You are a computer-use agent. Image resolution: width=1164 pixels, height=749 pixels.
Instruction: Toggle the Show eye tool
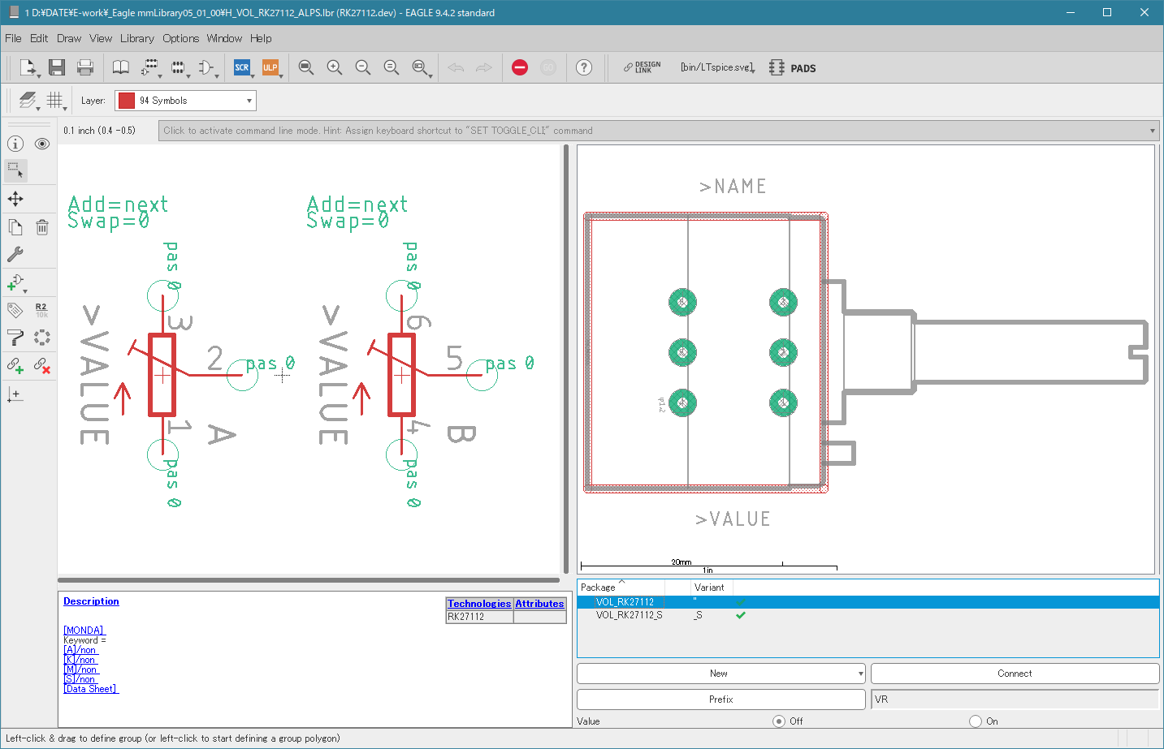(42, 144)
